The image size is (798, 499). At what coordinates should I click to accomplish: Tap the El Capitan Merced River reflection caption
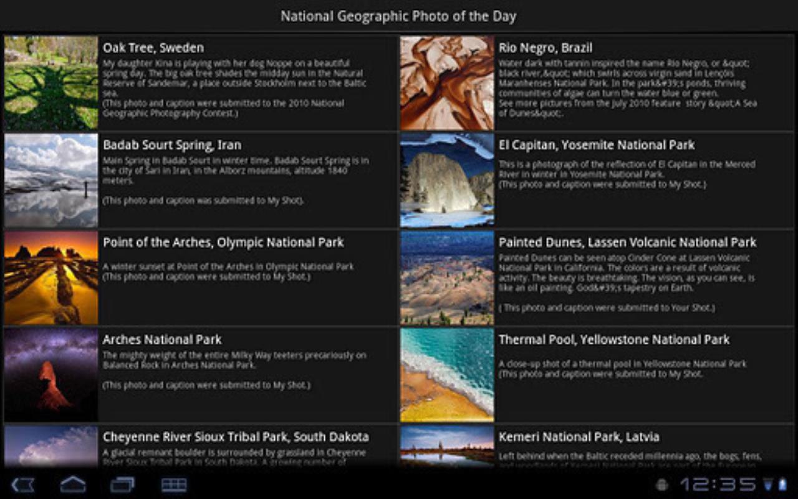(x=627, y=174)
